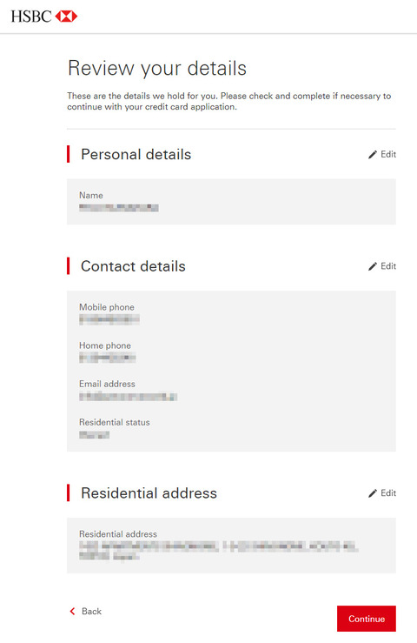Viewport: 417px width, 643px height.
Task: Select the Email address value
Action: tap(129, 396)
